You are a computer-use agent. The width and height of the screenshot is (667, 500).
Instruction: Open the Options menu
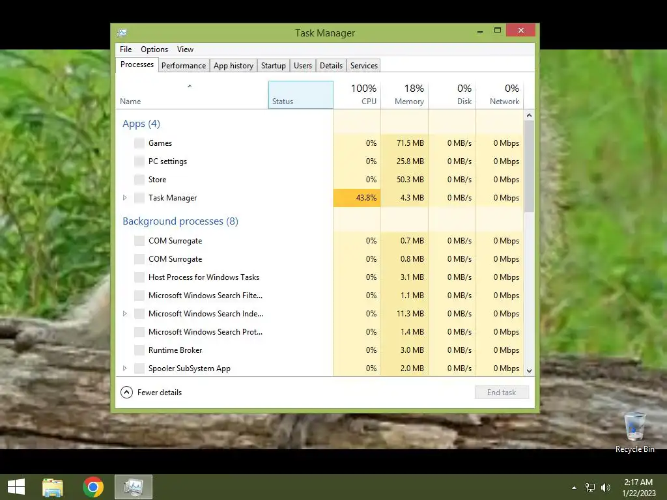coord(154,49)
